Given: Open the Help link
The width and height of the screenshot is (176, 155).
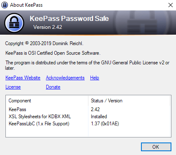Looking at the screenshot, I should [x=95, y=78].
